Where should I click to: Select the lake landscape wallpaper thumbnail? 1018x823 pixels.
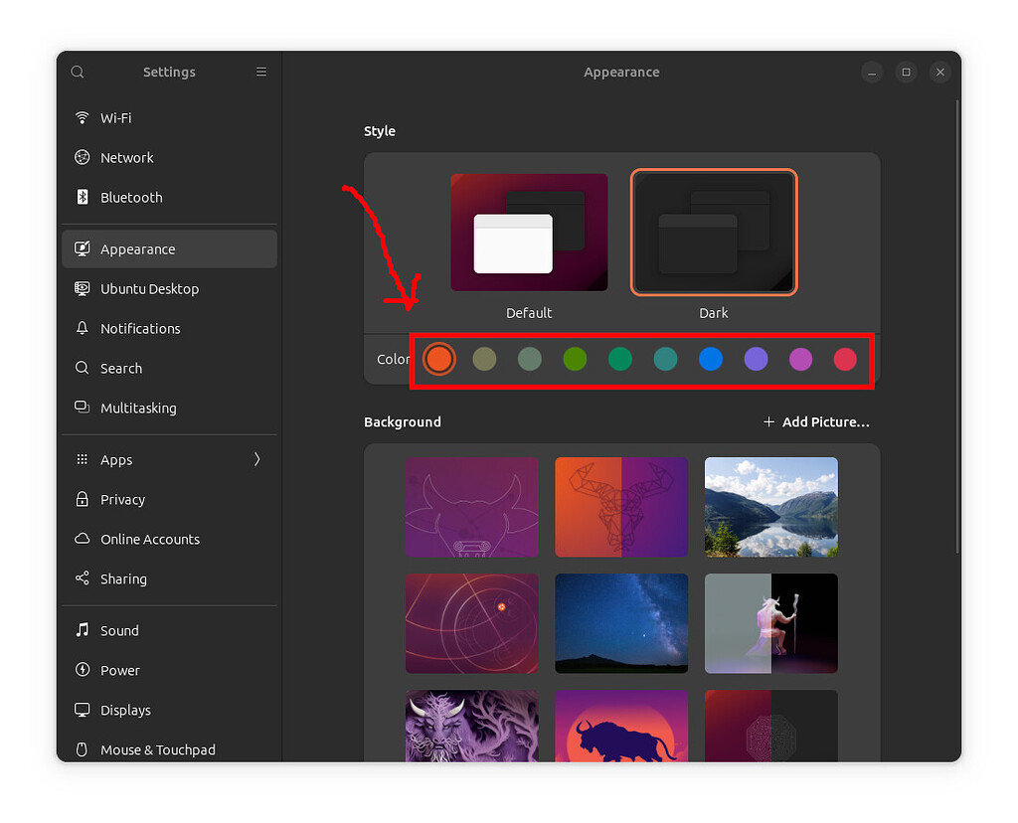pyautogui.click(x=770, y=507)
